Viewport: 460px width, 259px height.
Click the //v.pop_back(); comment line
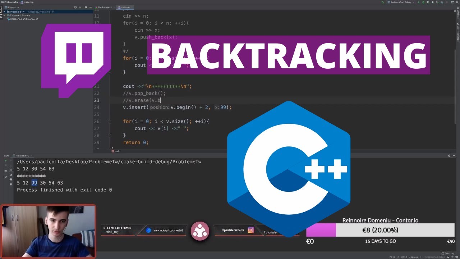(x=144, y=93)
